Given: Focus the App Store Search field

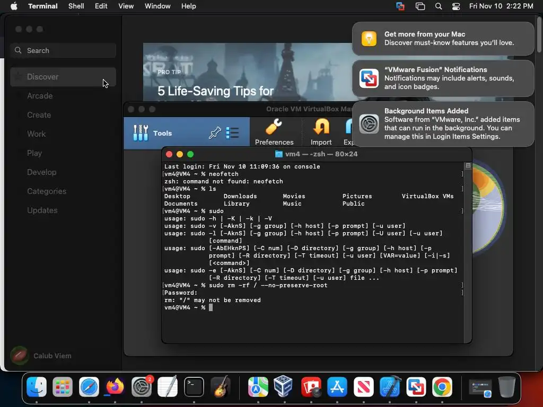Looking at the screenshot, I should (63, 50).
